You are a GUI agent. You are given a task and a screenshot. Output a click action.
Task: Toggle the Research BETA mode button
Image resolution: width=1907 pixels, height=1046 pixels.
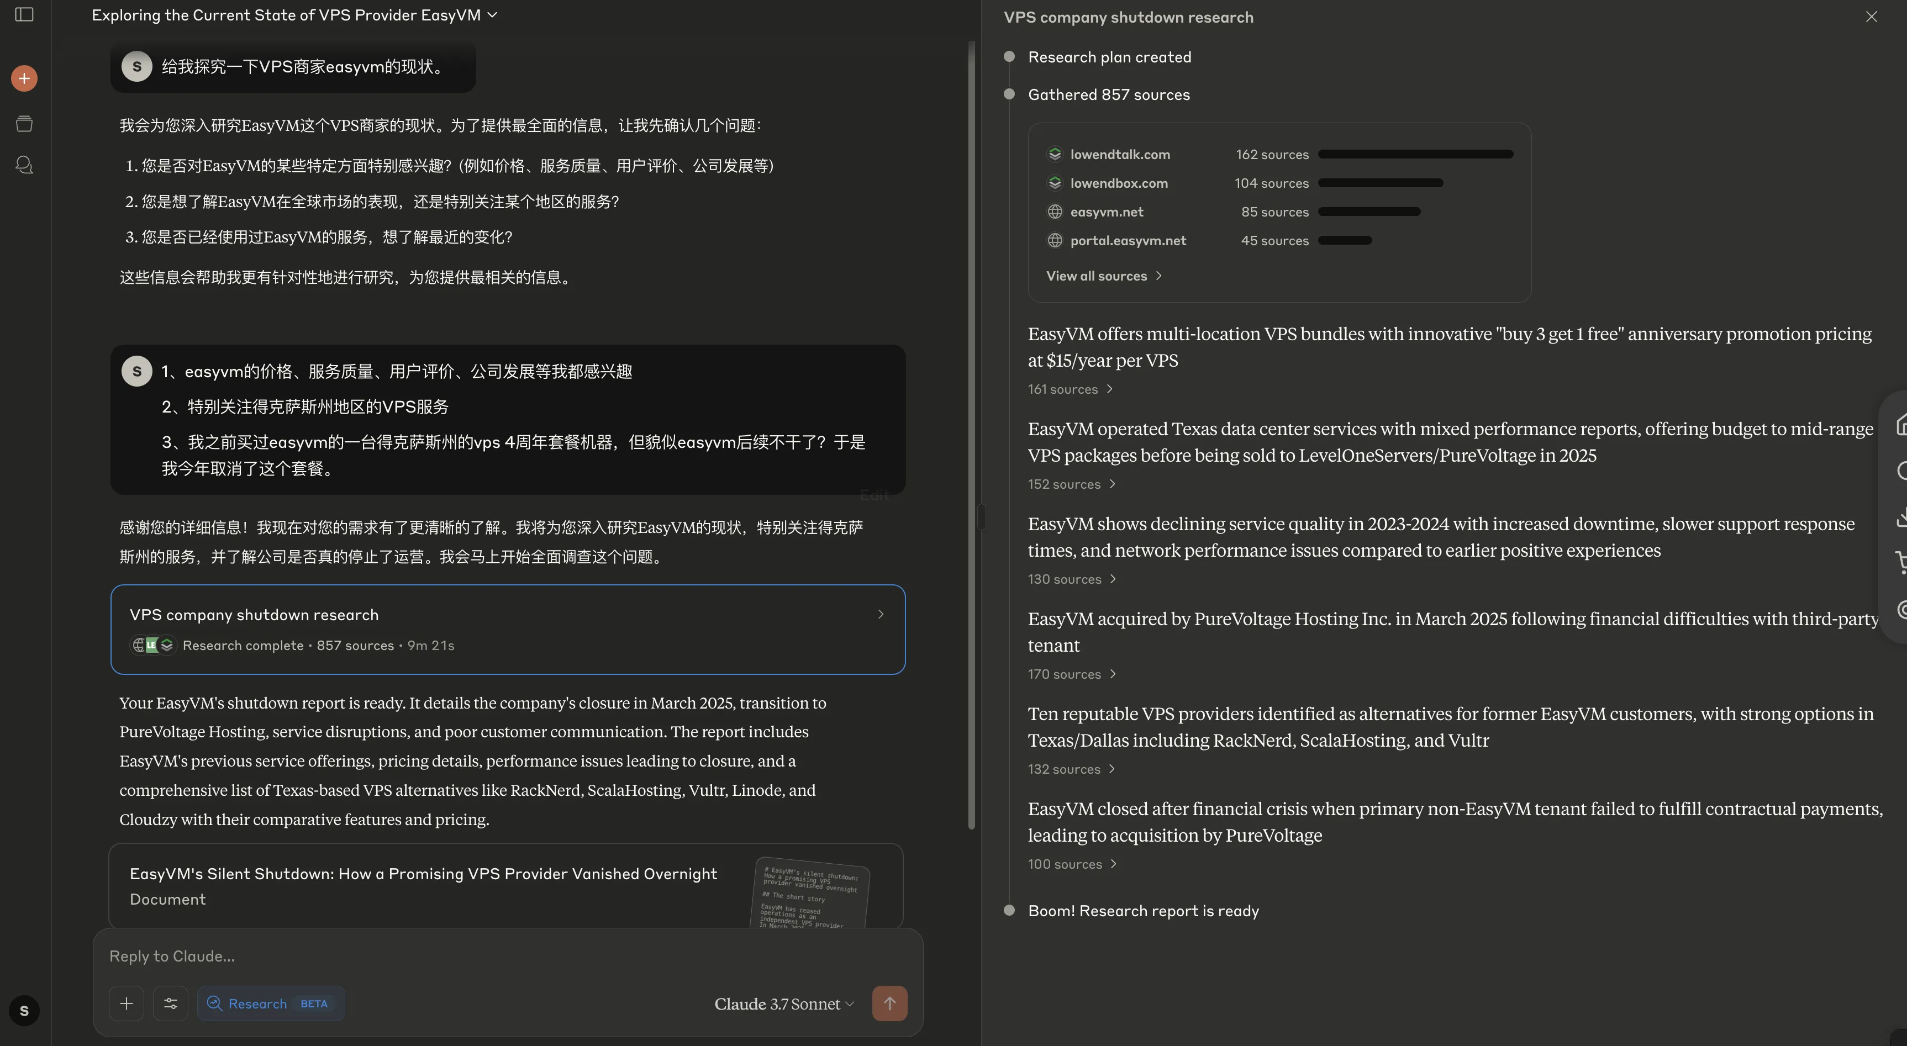tap(271, 1003)
